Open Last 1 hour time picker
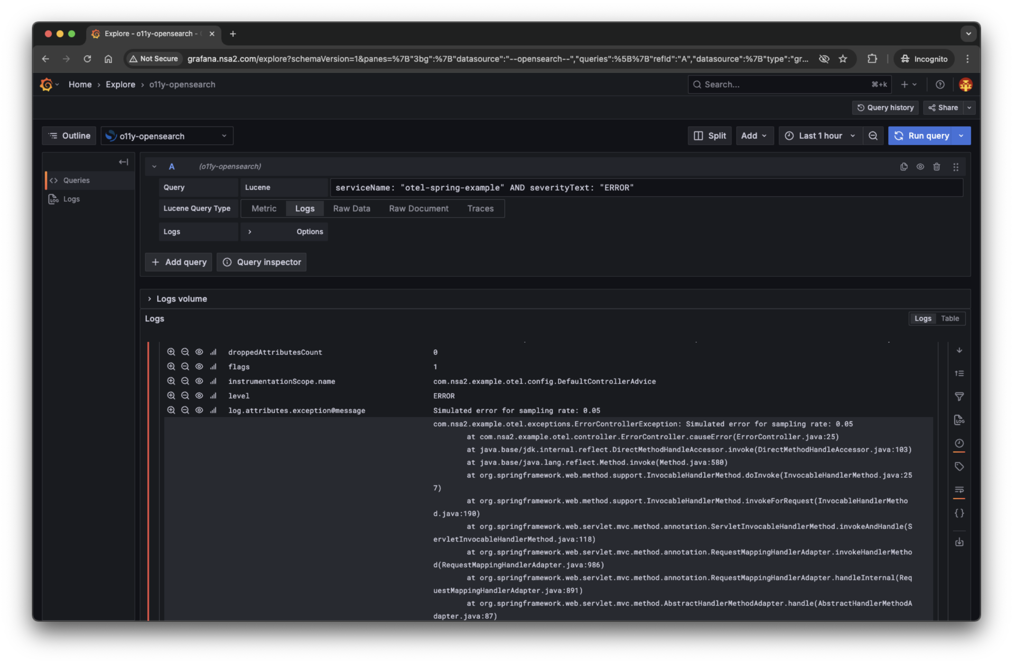 point(820,136)
